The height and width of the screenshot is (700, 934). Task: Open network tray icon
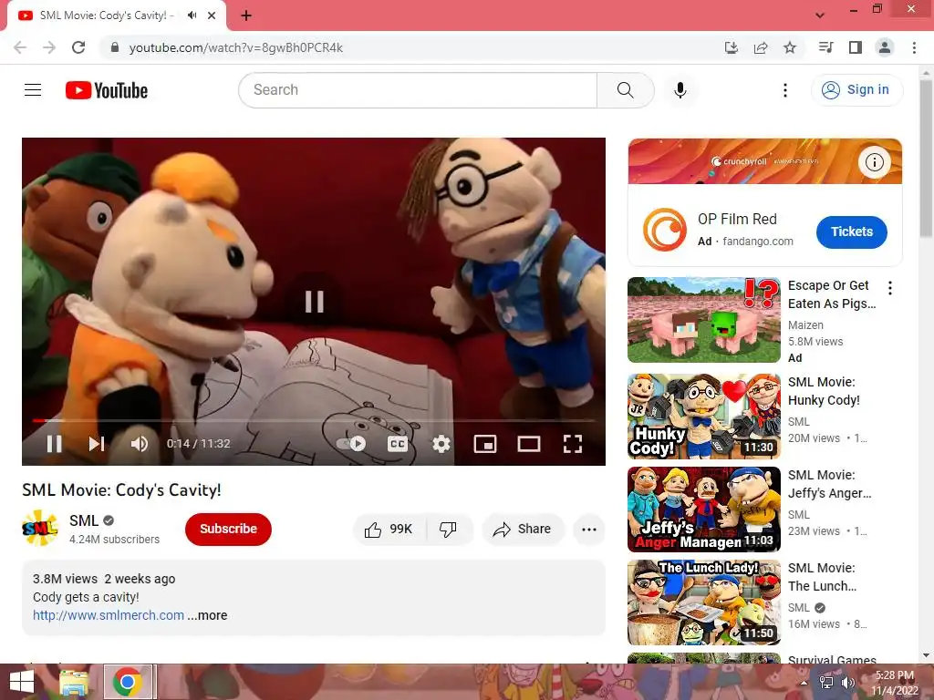point(826,683)
